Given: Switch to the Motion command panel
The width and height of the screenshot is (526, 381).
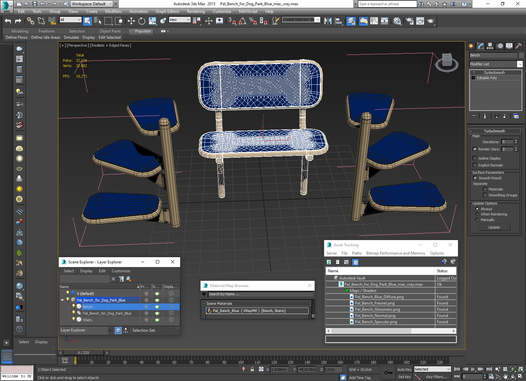Looking at the screenshot, I should point(500,46).
